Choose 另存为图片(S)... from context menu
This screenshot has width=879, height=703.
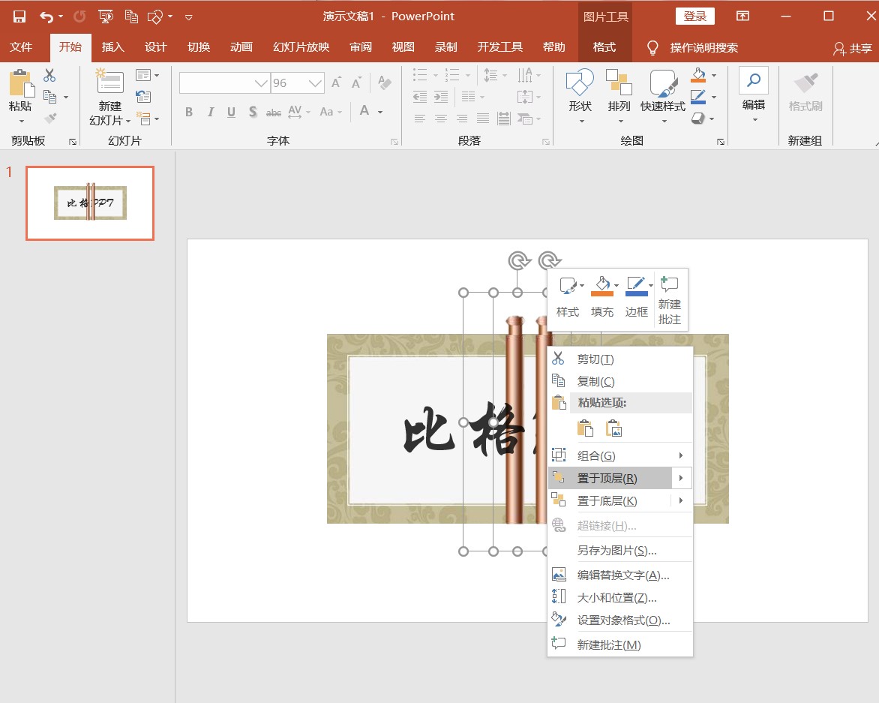[616, 550]
